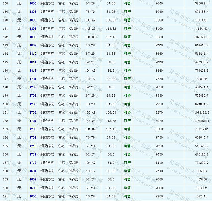Select room 1808 hyperlink

(33, 37)
